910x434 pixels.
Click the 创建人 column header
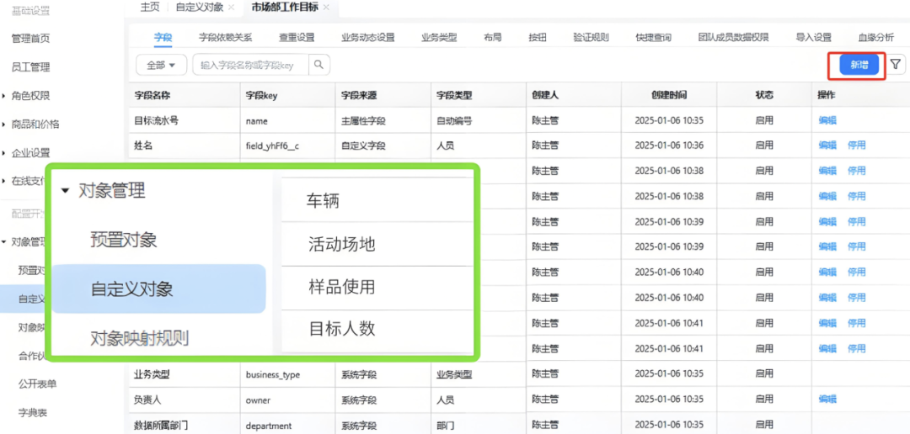coord(545,95)
